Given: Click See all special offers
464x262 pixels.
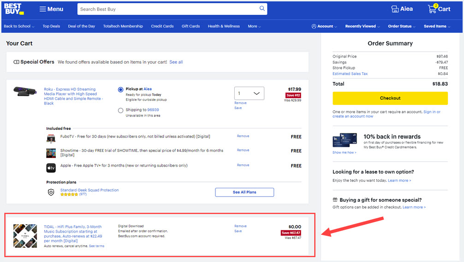Looking at the screenshot, I should 176,62.
